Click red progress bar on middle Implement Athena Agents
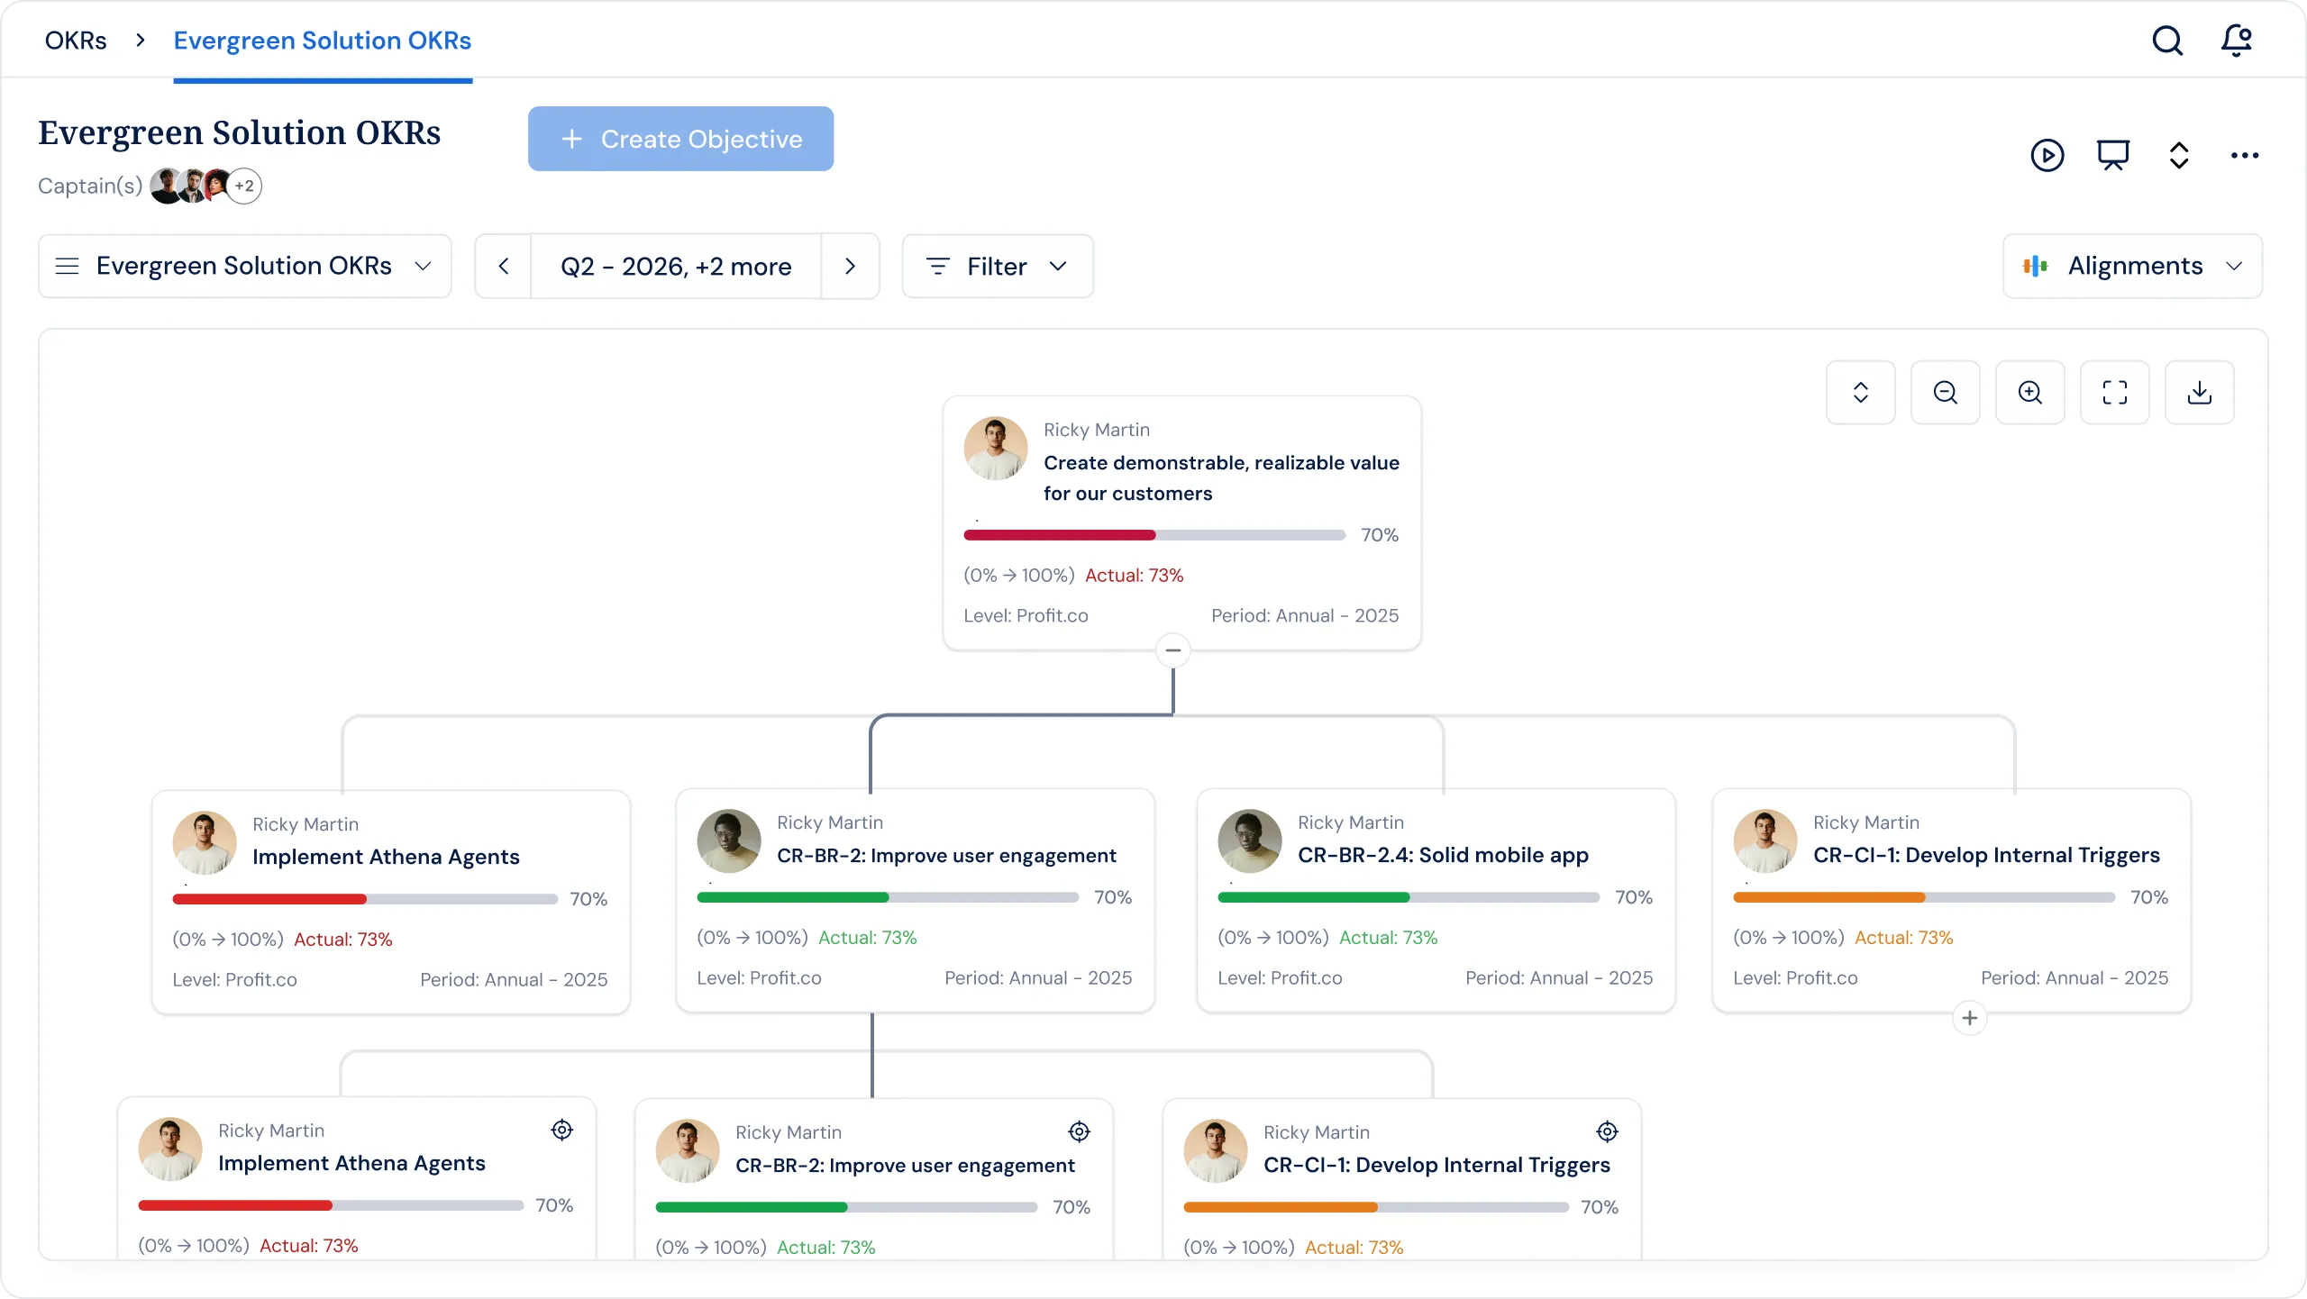 tap(365, 899)
